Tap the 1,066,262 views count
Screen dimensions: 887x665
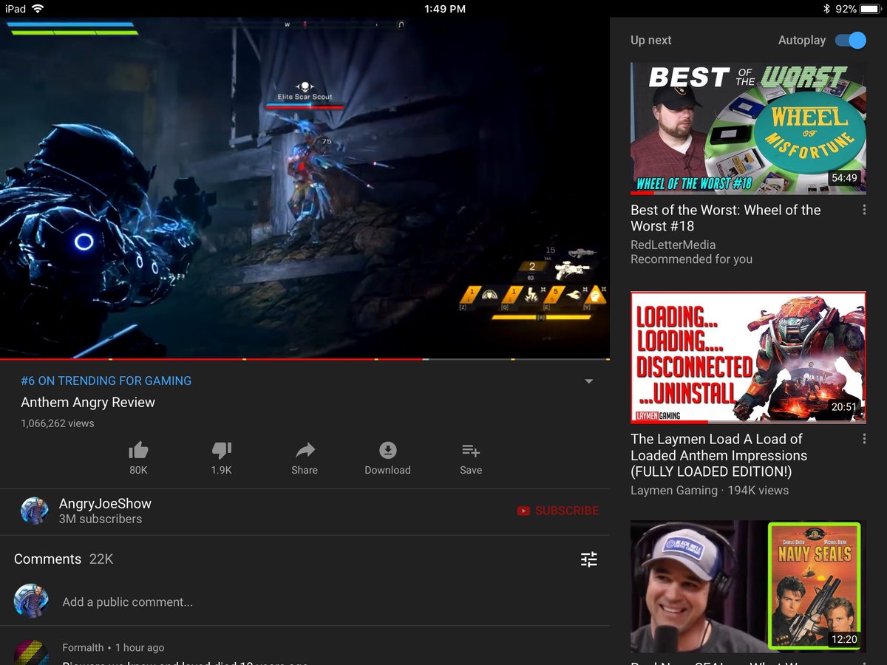[58, 423]
